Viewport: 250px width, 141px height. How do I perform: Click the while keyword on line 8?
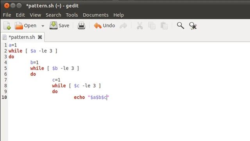click(x=59, y=86)
